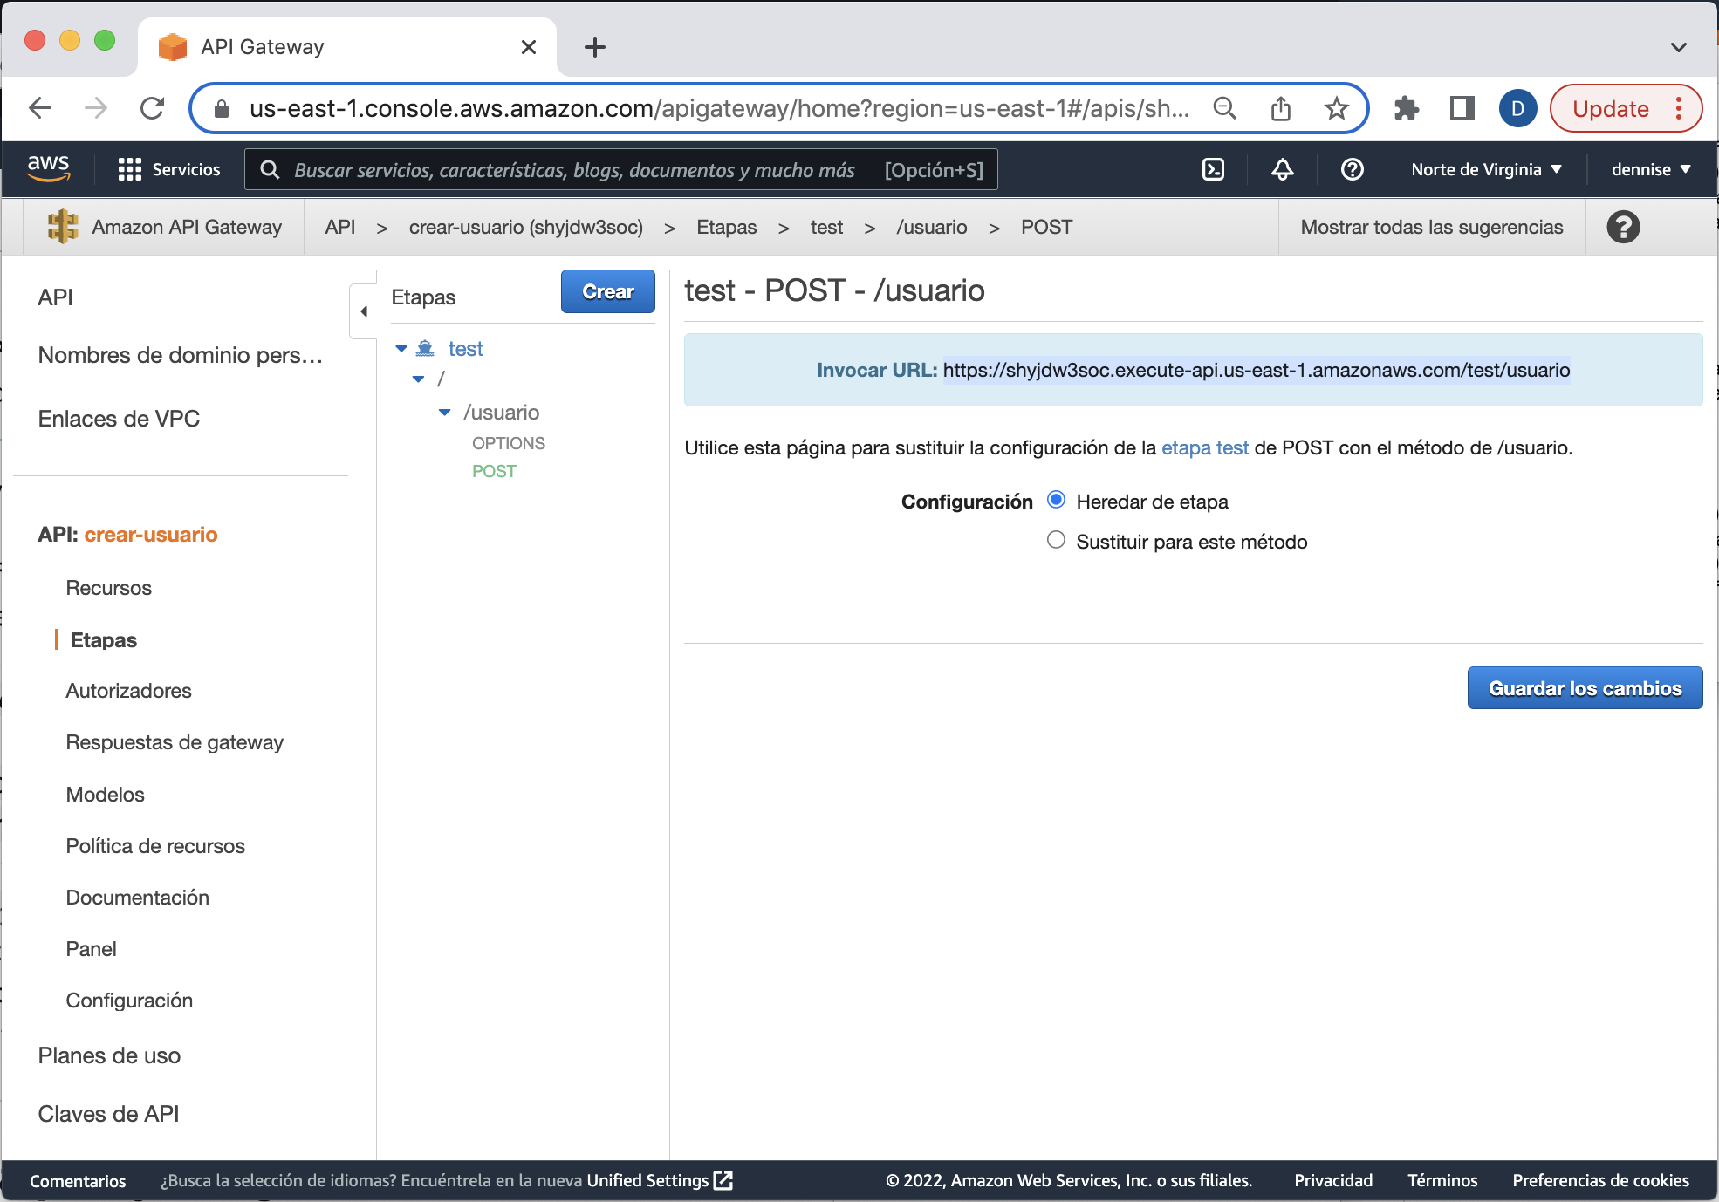Click the help question mark icon in top bar
Screen dimensions: 1719x1202
[1351, 169]
